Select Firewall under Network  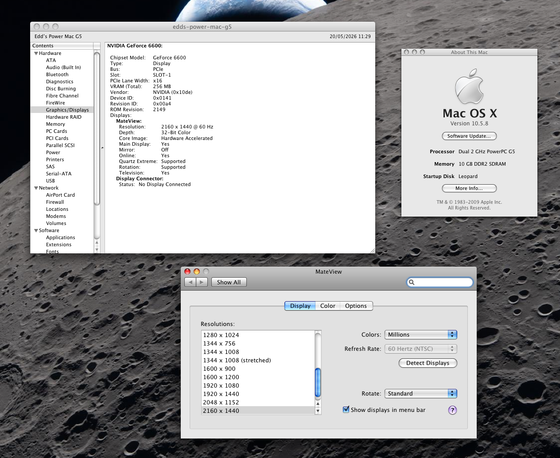pos(55,202)
